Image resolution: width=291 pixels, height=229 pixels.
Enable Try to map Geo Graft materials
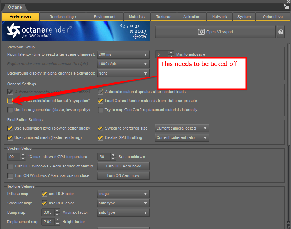tap(100, 110)
